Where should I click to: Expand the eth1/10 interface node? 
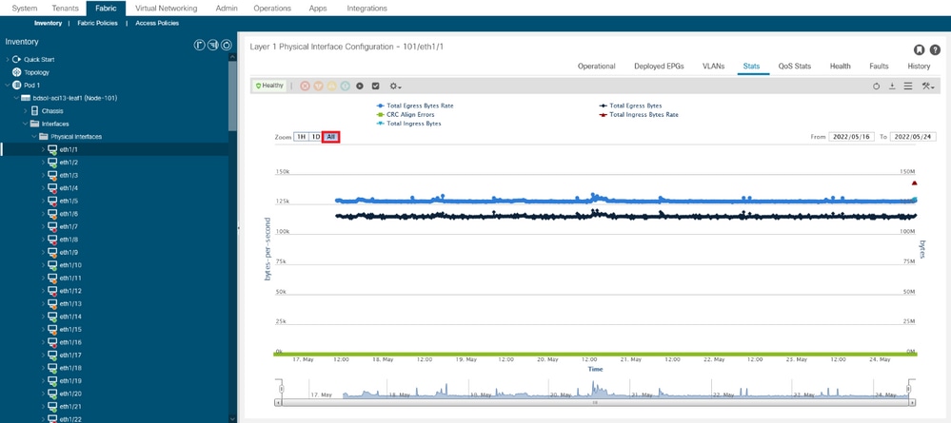click(x=43, y=265)
